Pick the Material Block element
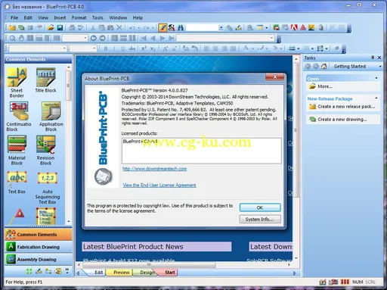 tap(17, 151)
